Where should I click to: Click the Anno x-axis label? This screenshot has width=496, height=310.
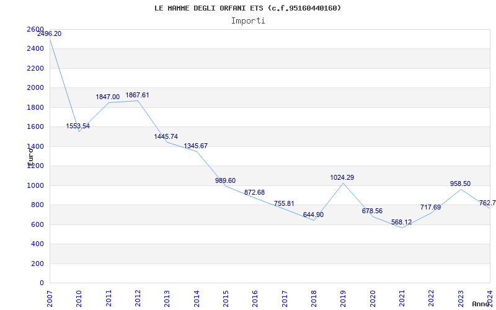click(x=481, y=304)
